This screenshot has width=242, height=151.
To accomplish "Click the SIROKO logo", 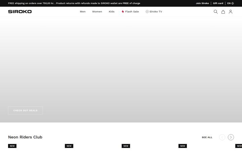I will [20, 11].
